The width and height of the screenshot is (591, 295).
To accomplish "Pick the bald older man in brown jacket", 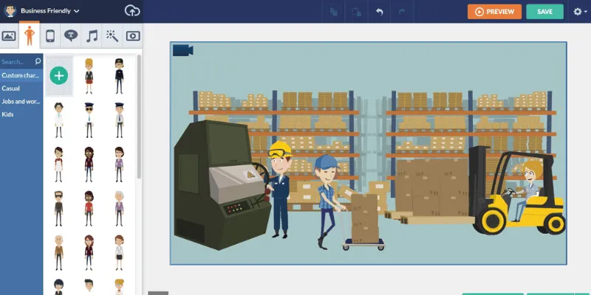I will tap(58, 252).
